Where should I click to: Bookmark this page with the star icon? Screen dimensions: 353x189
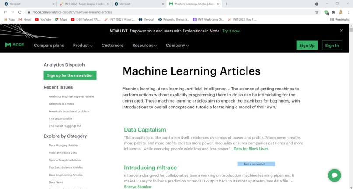pos(317,12)
